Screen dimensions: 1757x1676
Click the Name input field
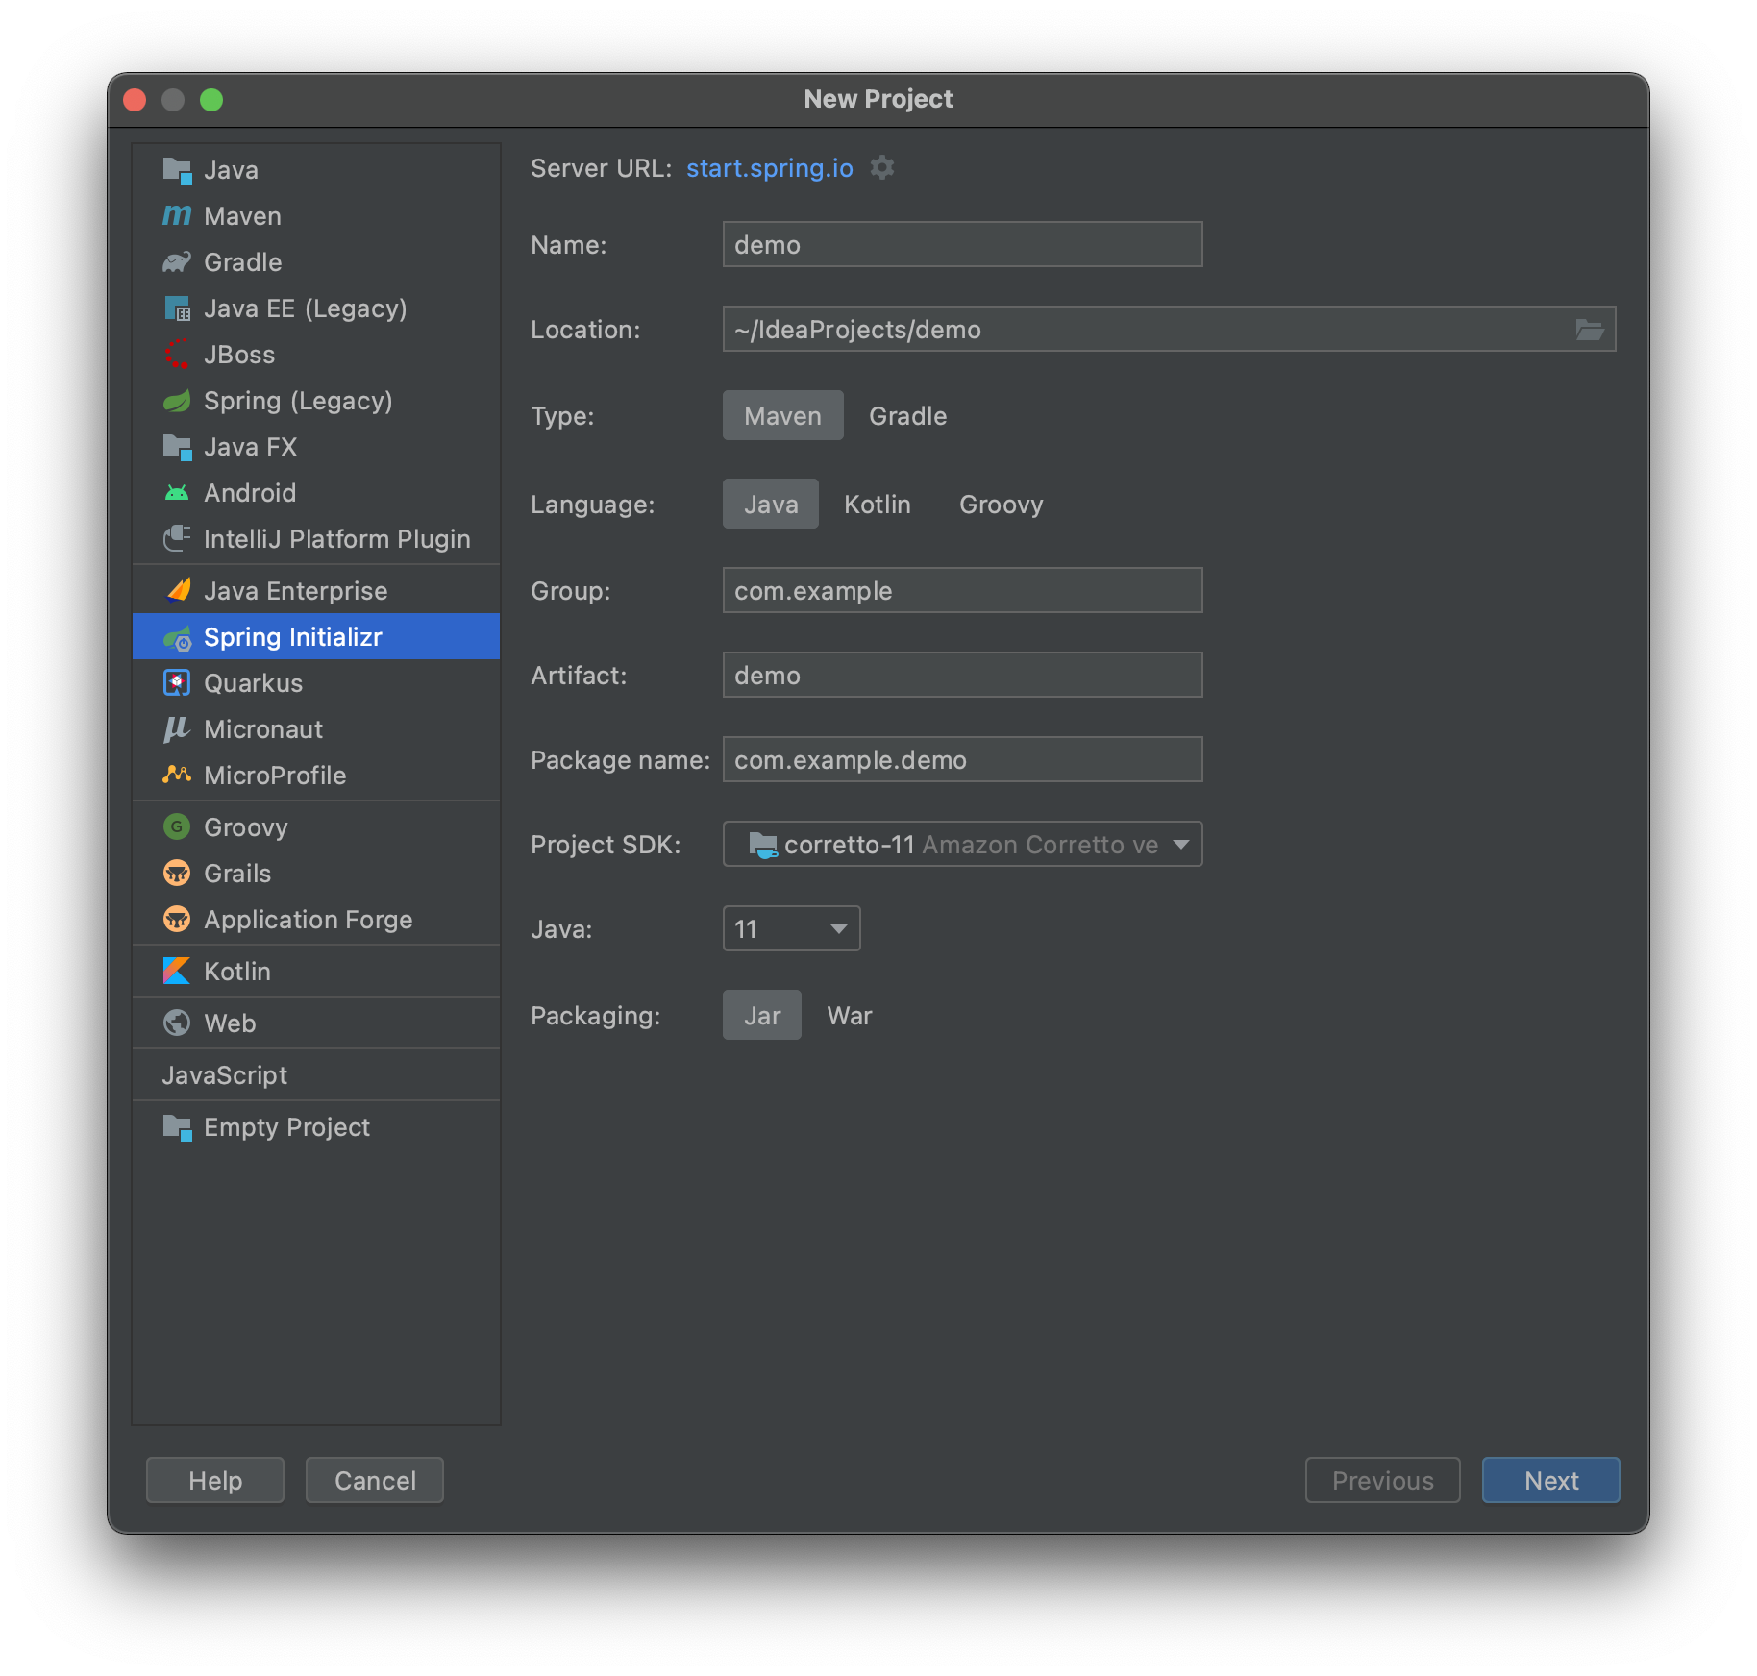962,245
